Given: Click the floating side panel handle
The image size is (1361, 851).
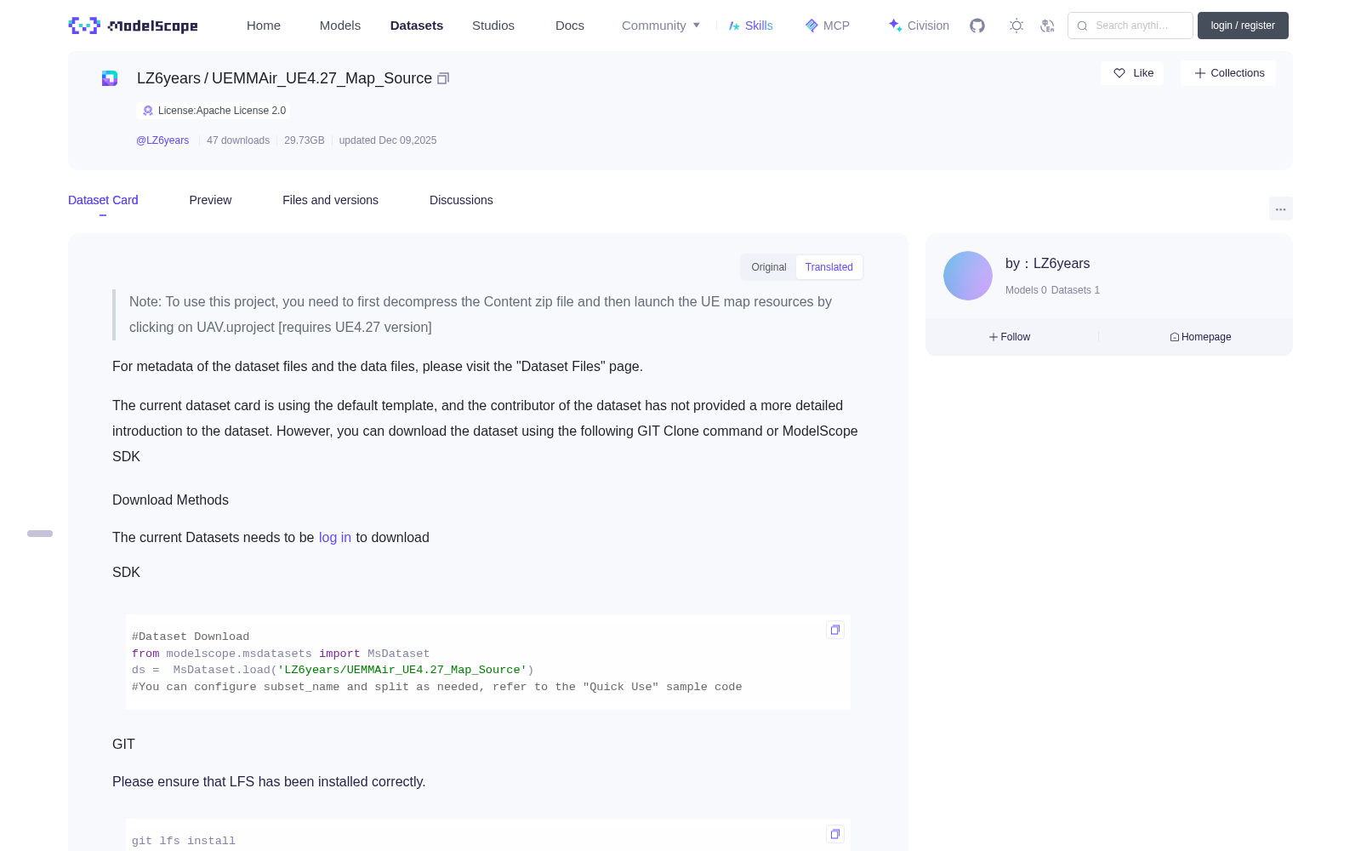Looking at the screenshot, I should [40, 534].
